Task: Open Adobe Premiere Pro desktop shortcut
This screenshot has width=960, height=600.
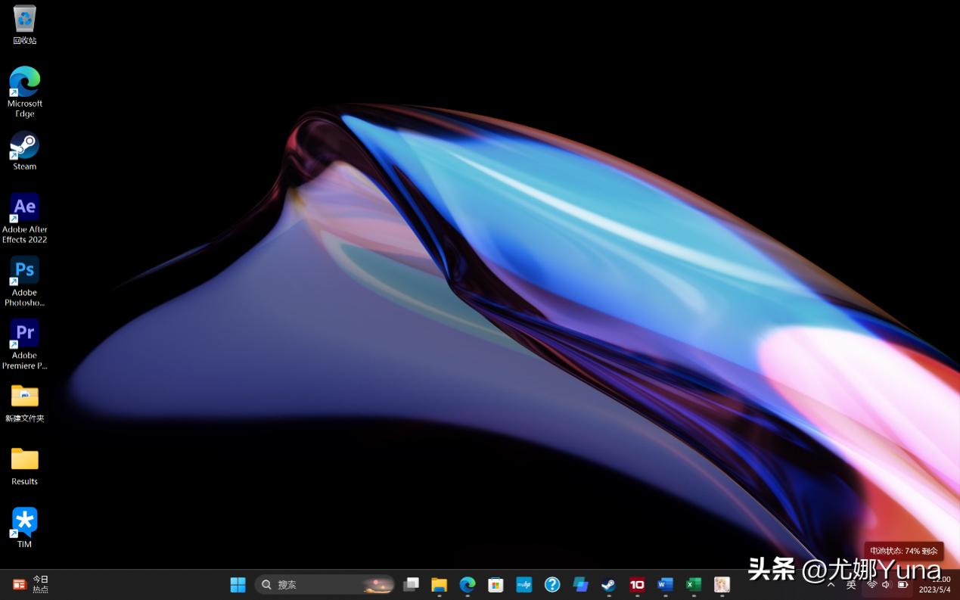Action: 24,333
